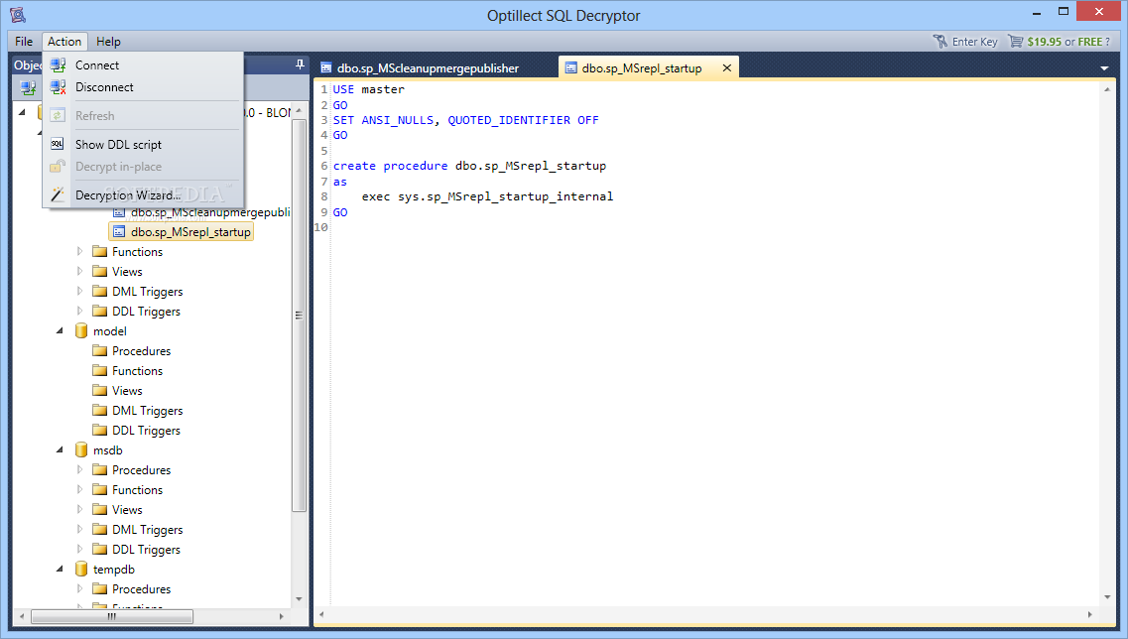The image size is (1128, 639).
Task: Expand the Procedures folder under tempdb
Action: pyautogui.click(x=79, y=588)
